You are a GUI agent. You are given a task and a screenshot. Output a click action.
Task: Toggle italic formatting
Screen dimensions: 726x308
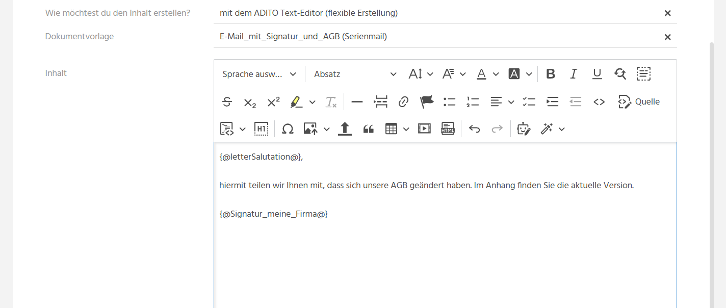click(x=574, y=74)
